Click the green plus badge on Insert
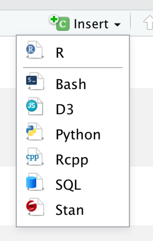The height and width of the screenshot is (241, 153). pos(54,19)
